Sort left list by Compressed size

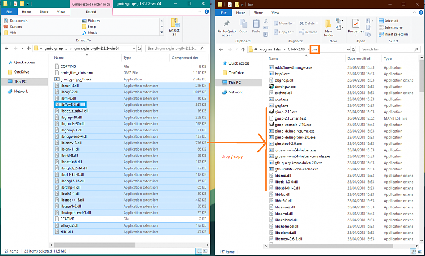coord(185,58)
